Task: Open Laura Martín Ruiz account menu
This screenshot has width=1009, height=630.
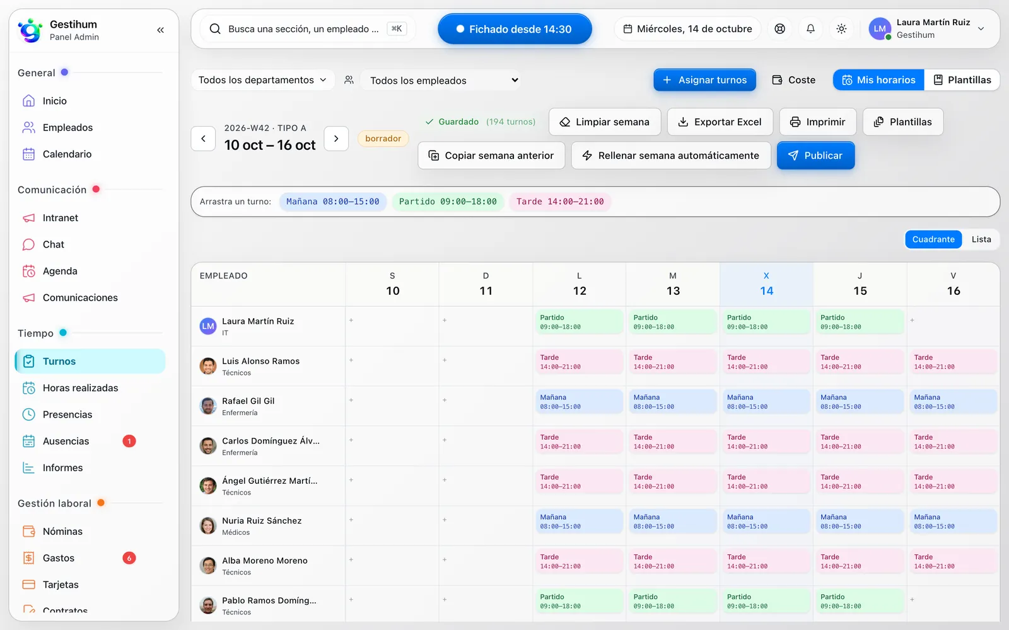Action: [x=927, y=29]
